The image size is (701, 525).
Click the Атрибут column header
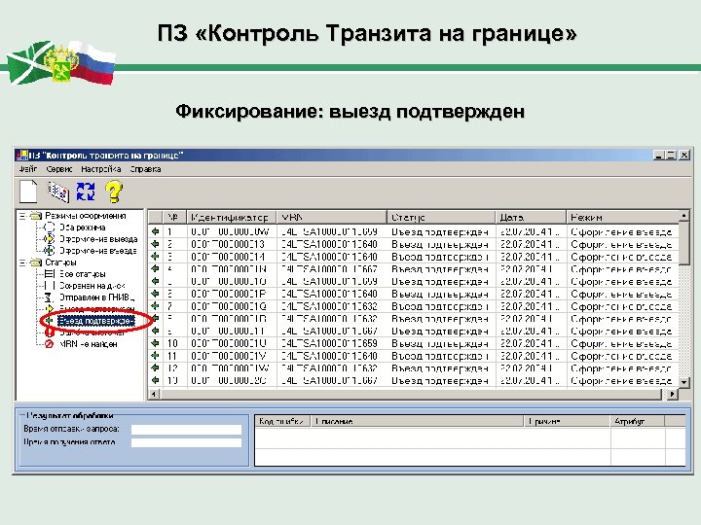coord(638,421)
